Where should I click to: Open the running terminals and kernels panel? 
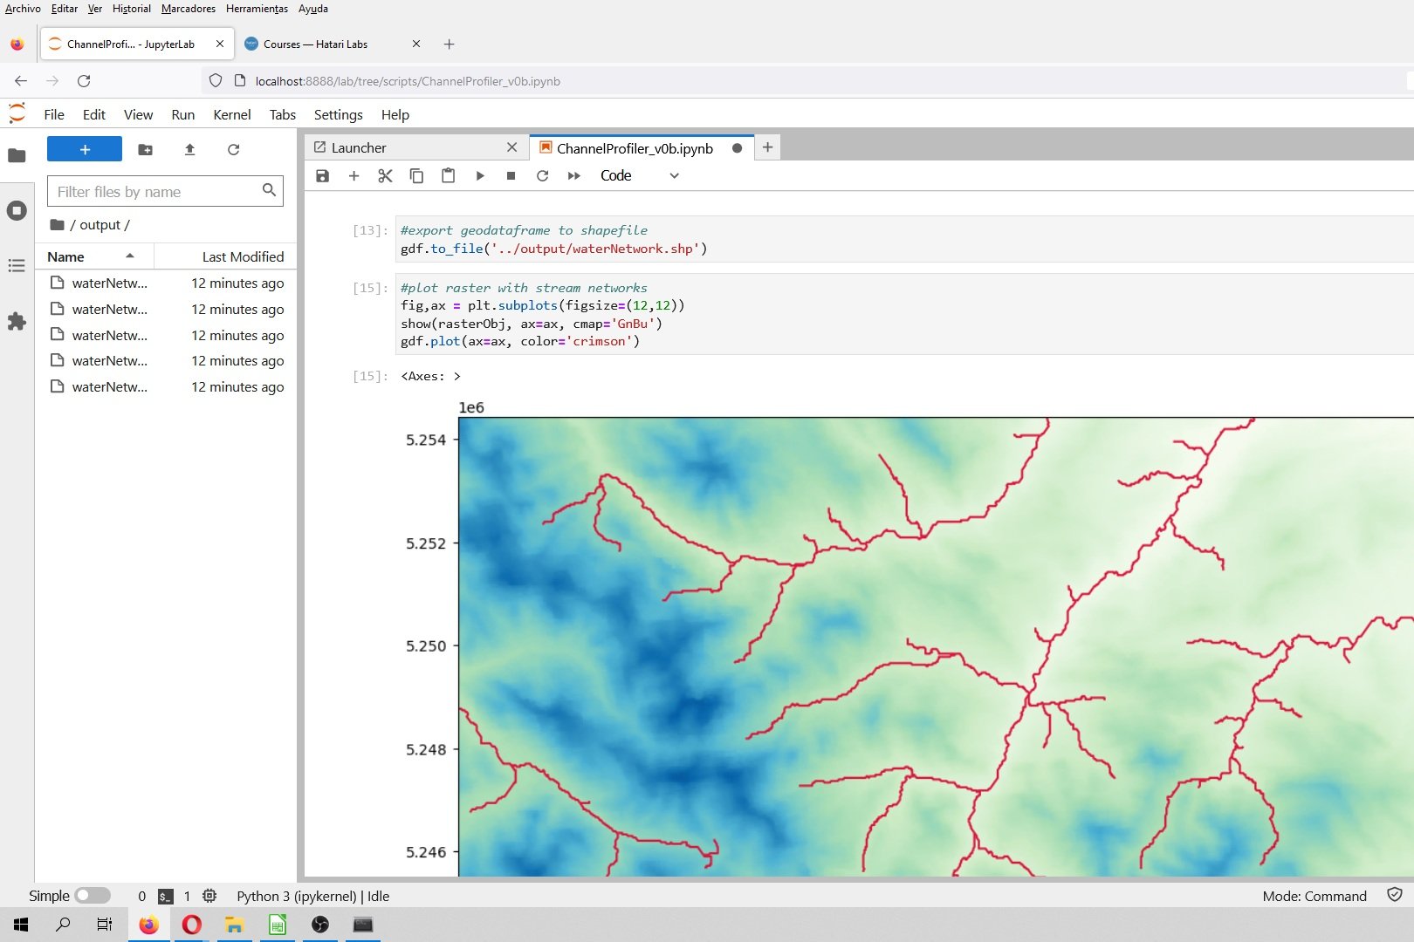pyautogui.click(x=17, y=210)
